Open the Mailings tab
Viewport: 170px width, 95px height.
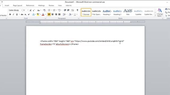[41, 6]
